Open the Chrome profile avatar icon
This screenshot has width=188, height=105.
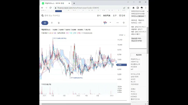click(x=142, y=8)
